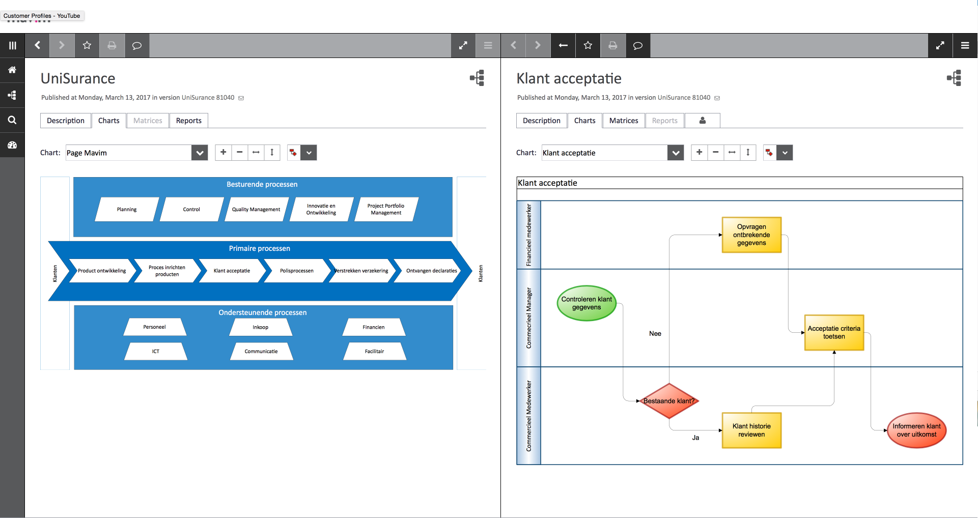
Task: Select the Klant historie reviewen activity
Action: pyautogui.click(x=751, y=430)
